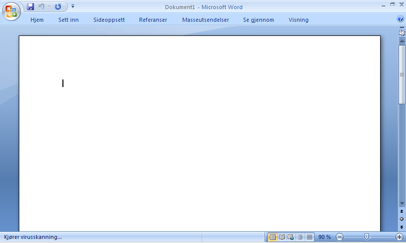Jump to next page double-arrow button
This screenshot has height=243, width=406.
[x=401, y=227]
